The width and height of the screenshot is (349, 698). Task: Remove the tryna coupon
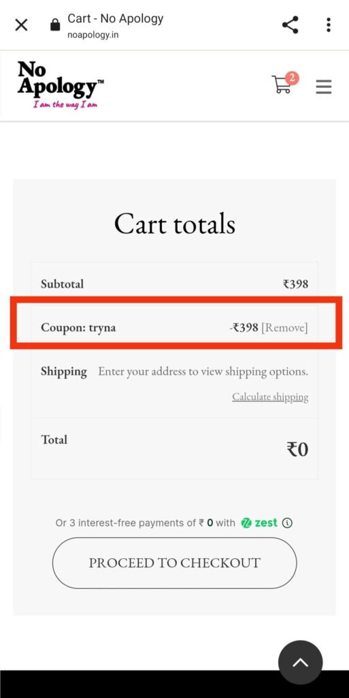pos(284,328)
